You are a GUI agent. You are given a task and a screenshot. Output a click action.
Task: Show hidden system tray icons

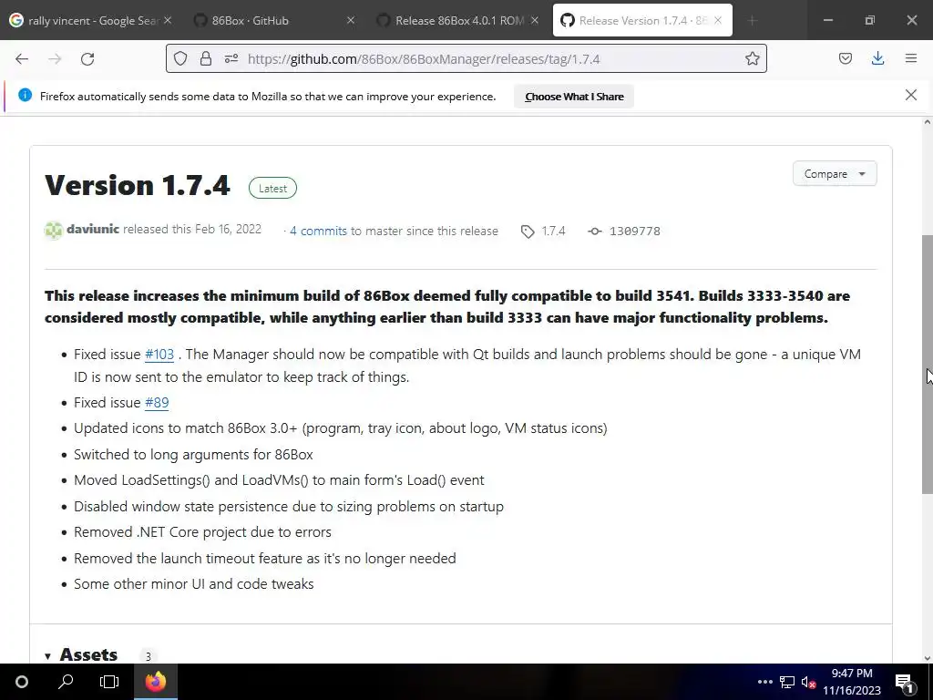click(764, 682)
